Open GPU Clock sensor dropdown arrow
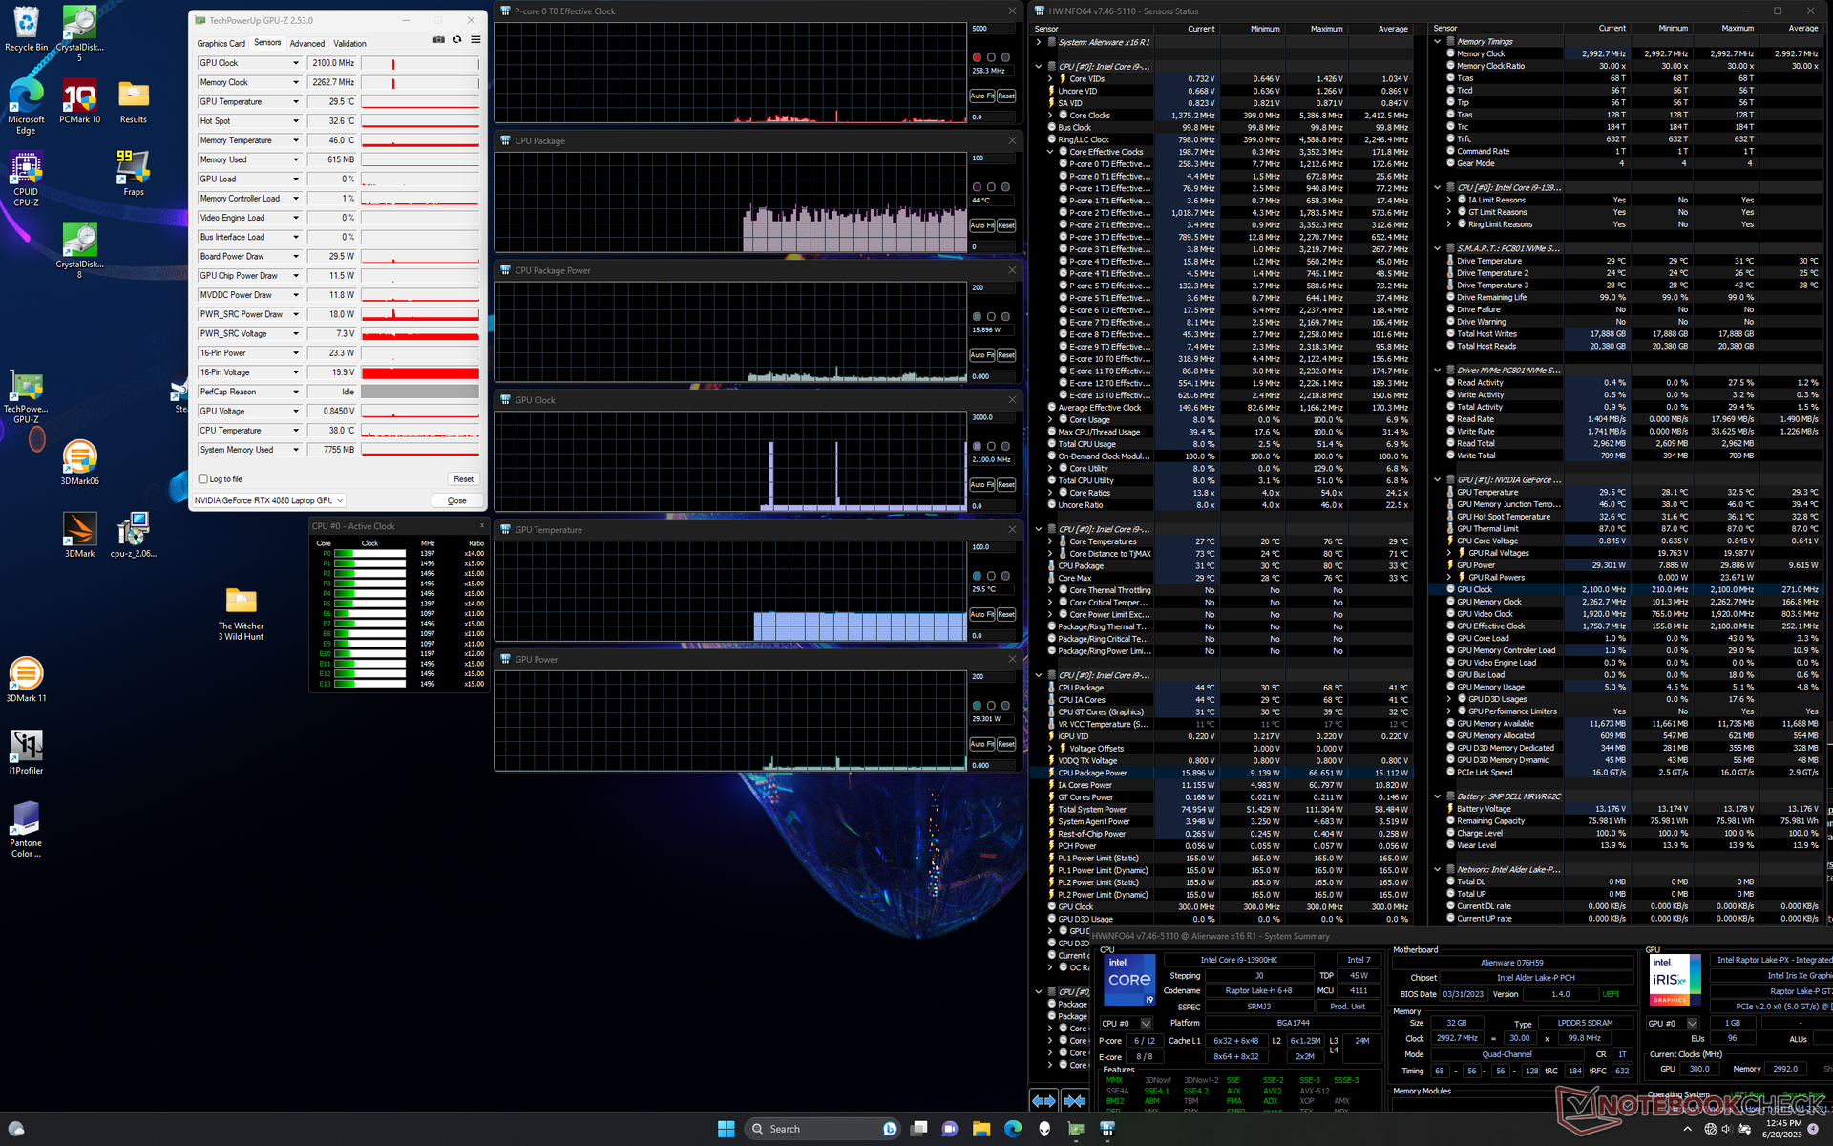1833x1146 pixels. (295, 63)
